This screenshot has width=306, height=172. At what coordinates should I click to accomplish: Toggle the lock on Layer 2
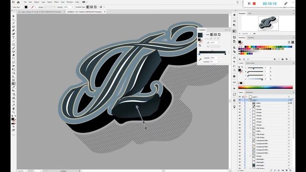pos(243,97)
